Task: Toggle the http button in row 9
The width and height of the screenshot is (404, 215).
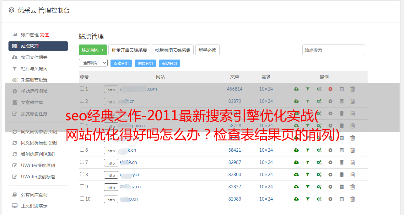Action: click(111, 187)
